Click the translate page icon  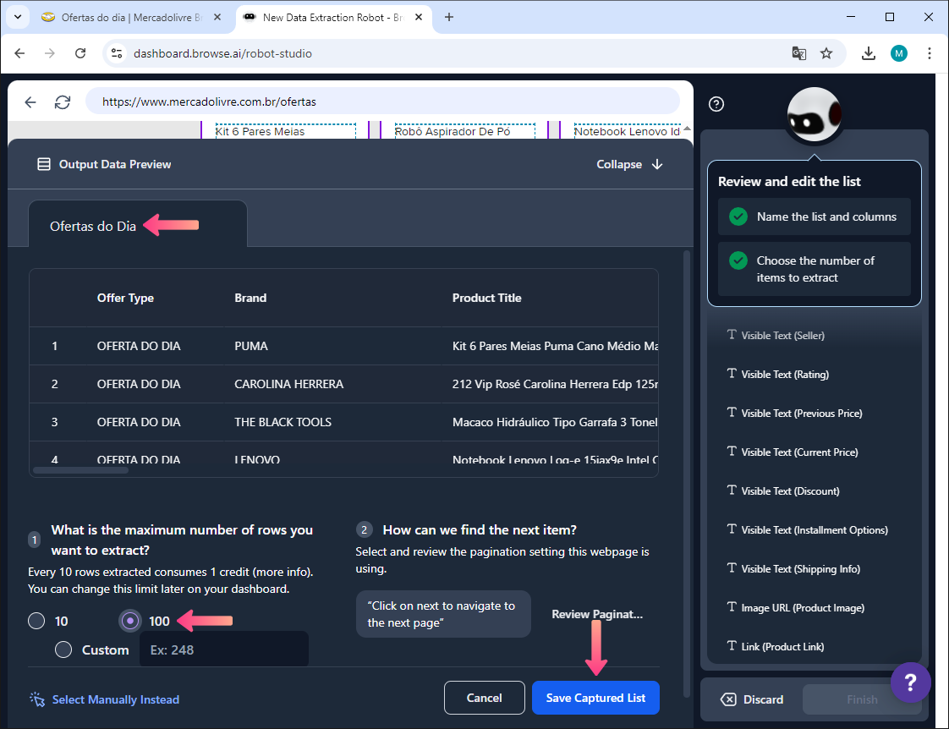tap(799, 53)
